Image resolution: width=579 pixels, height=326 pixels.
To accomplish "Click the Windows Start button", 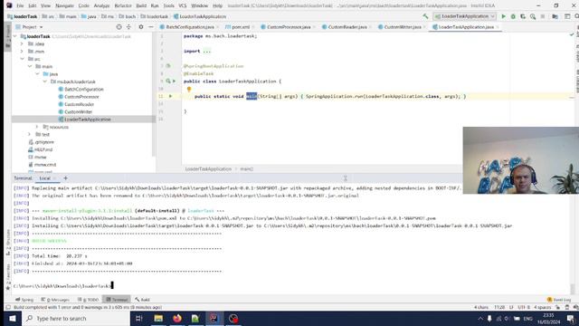I will click(12, 318).
